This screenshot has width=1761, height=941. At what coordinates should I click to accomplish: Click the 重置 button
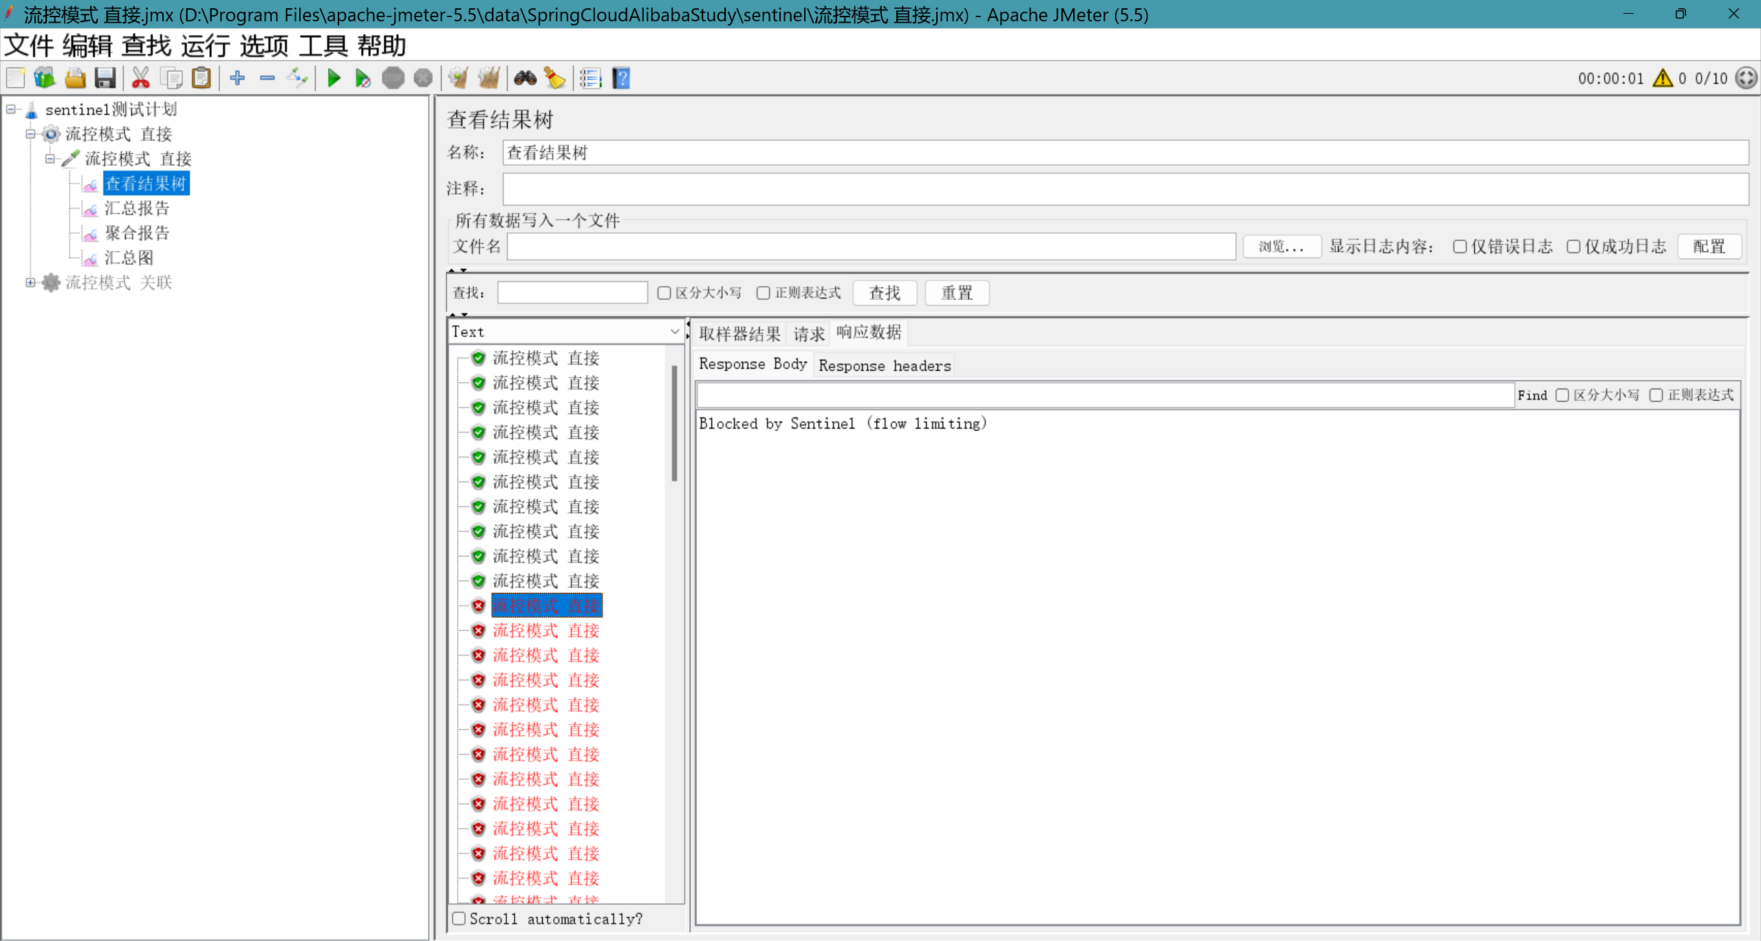(x=956, y=293)
